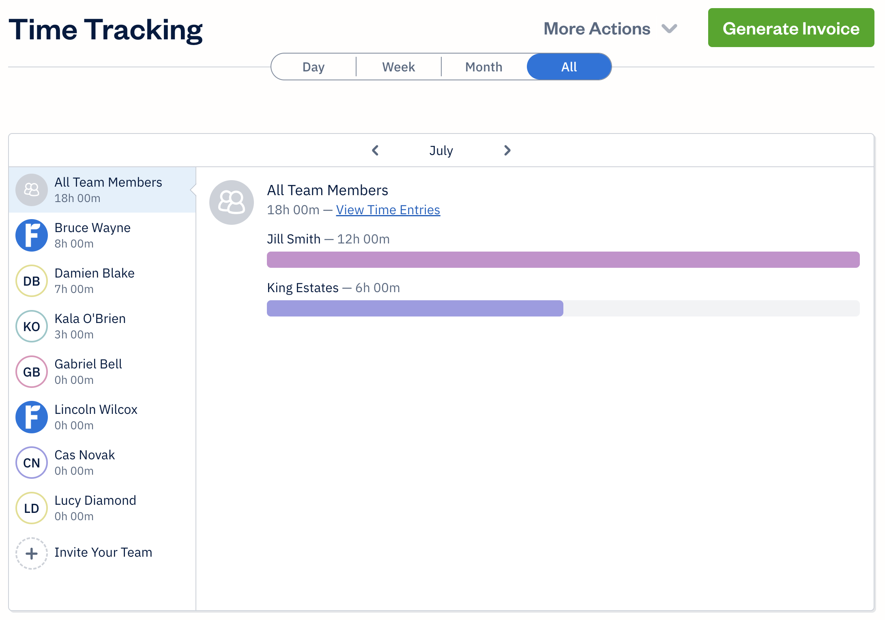Click the LD avatar for Lucy Diamond
This screenshot has height=620, width=885.
[32, 508]
